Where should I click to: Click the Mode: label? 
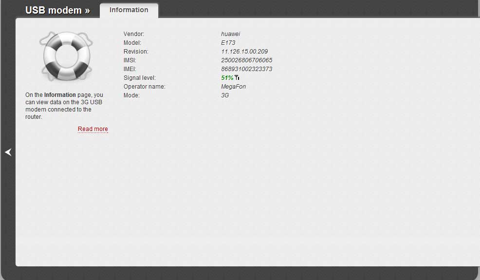coord(131,95)
